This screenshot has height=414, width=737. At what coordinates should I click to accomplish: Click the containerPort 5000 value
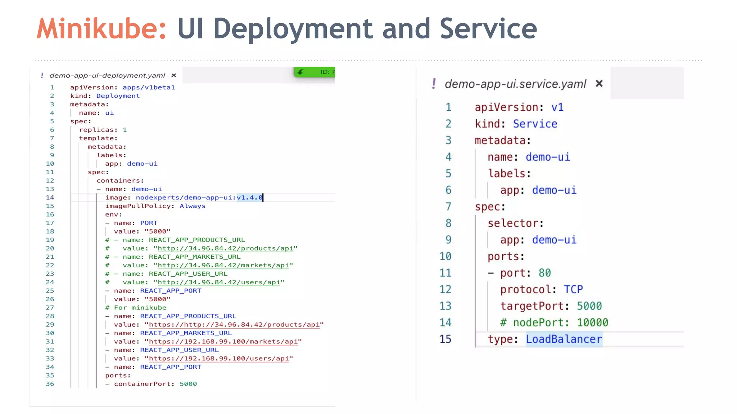[x=188, y=384]
